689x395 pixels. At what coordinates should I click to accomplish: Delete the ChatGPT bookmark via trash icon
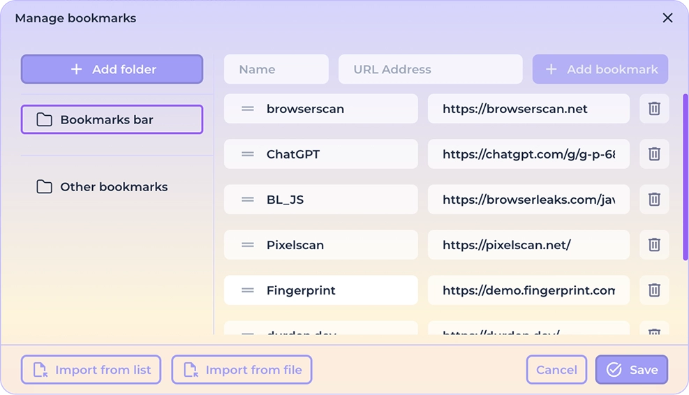point(654,154)
